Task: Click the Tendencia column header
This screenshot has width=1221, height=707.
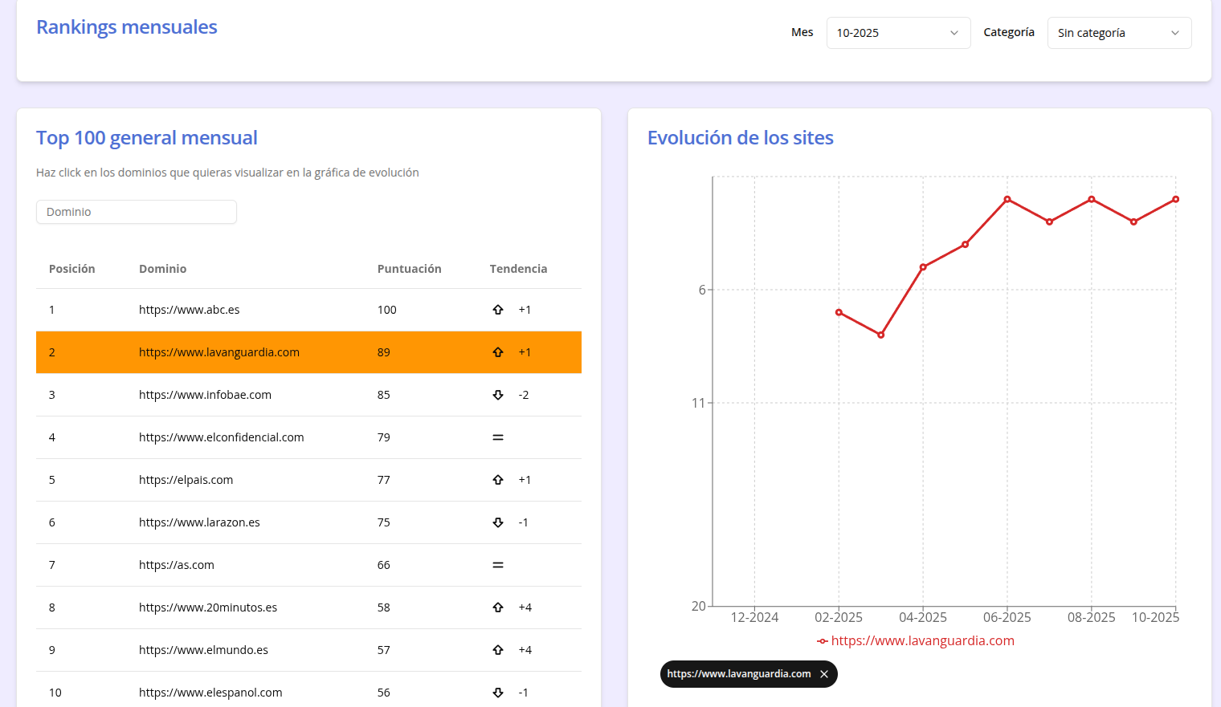Action: 518,269
